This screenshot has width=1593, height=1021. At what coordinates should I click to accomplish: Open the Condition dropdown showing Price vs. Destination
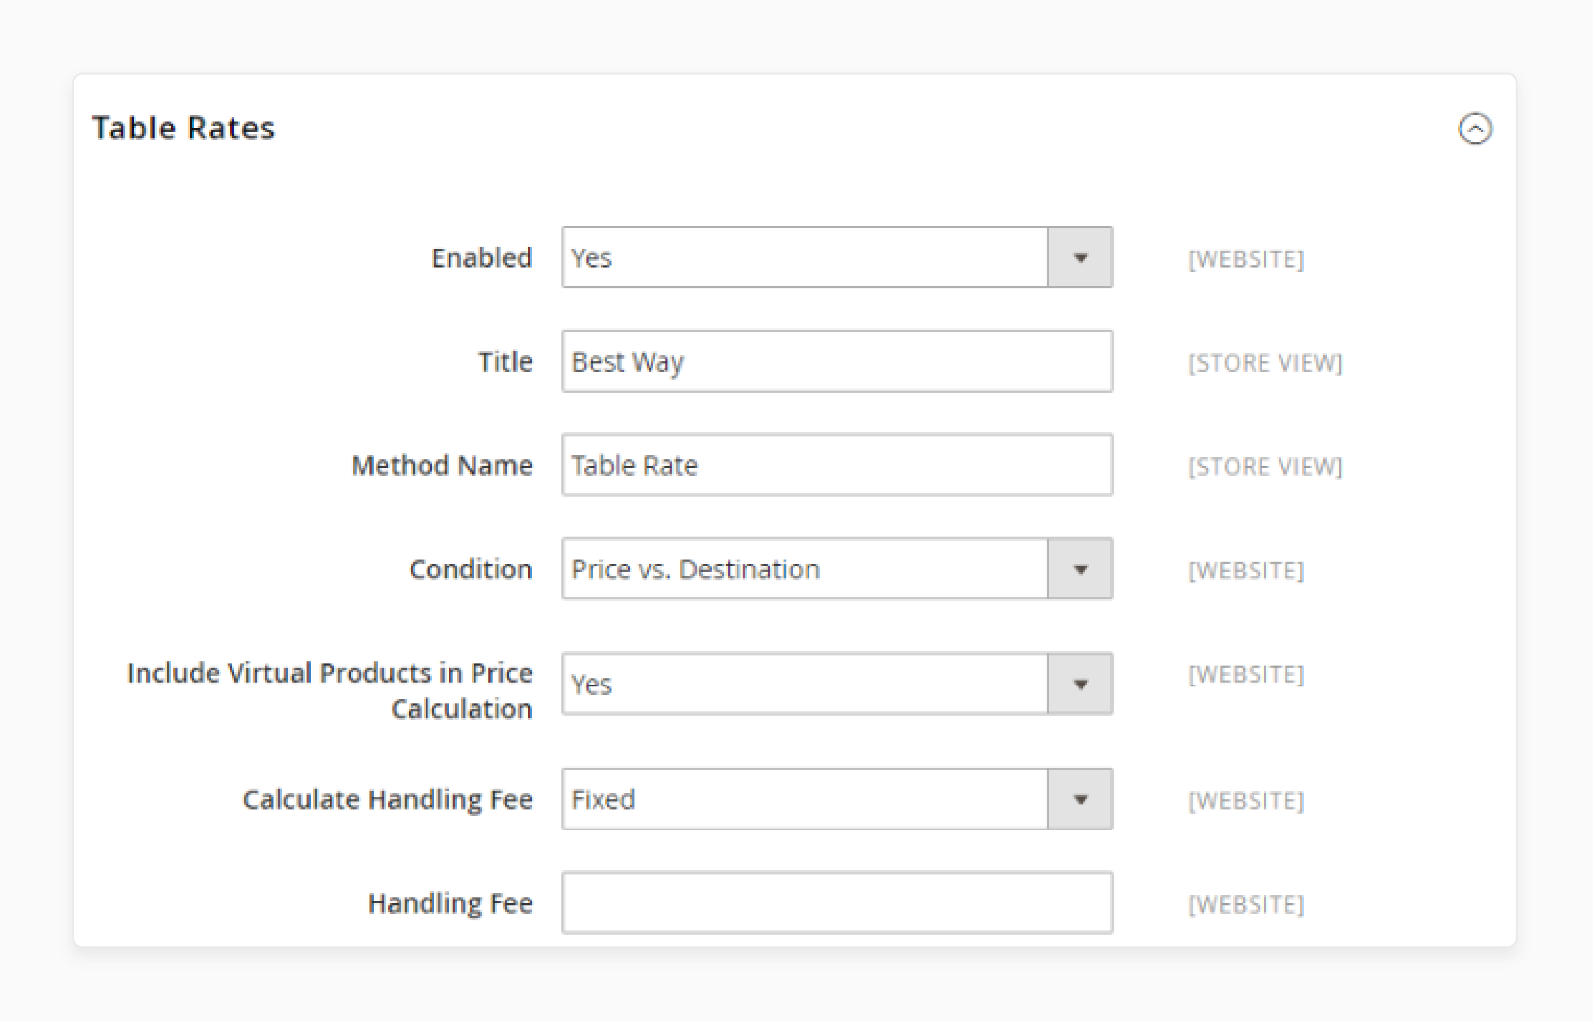click(x=837, y=569)
